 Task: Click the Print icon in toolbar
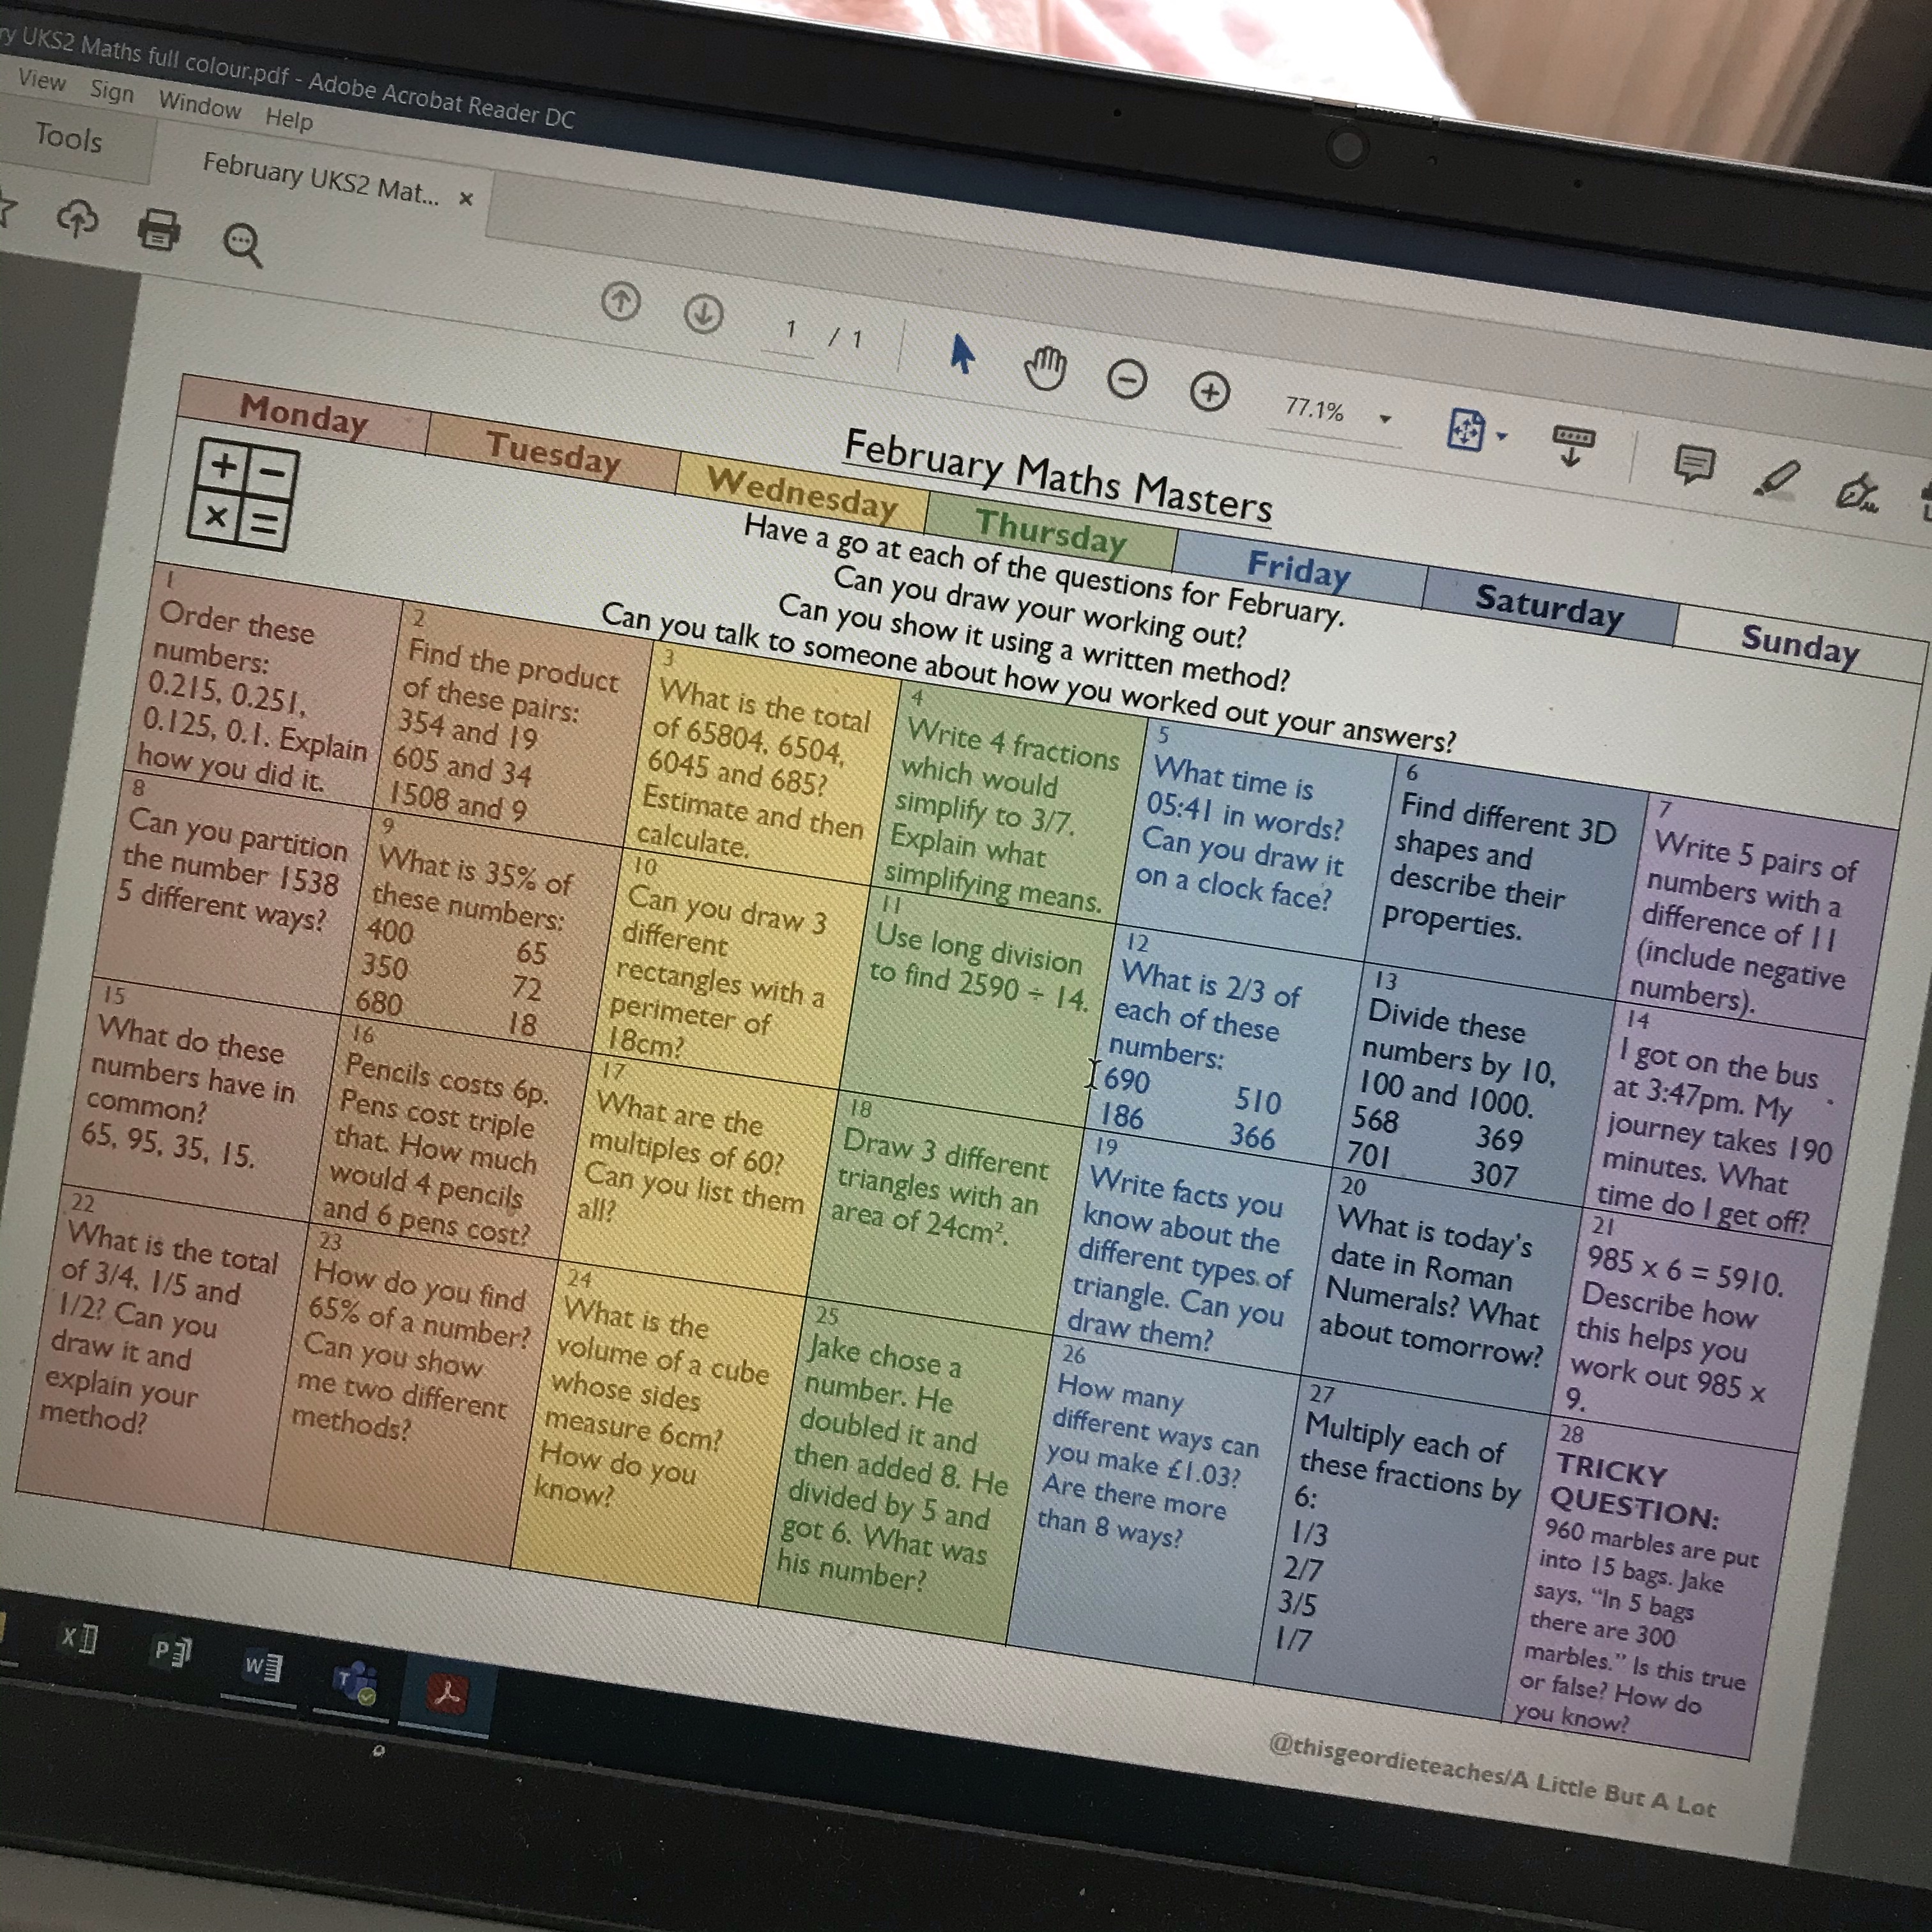[x=158, y=229]
